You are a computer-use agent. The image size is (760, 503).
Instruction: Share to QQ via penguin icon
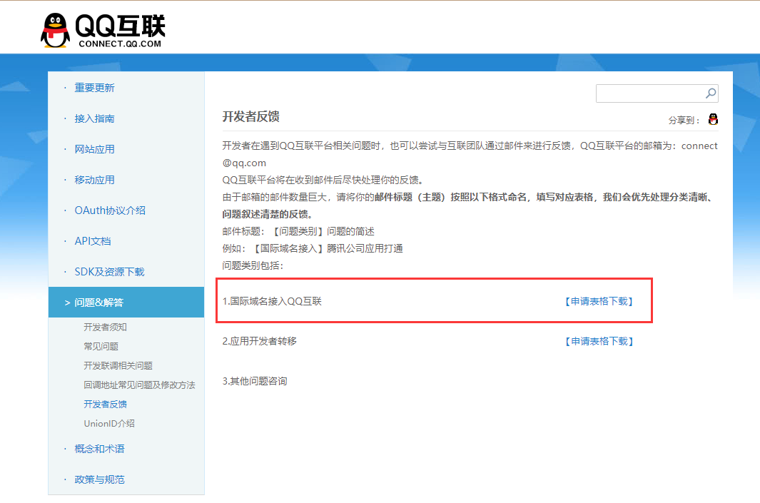[x=713, y=119]
